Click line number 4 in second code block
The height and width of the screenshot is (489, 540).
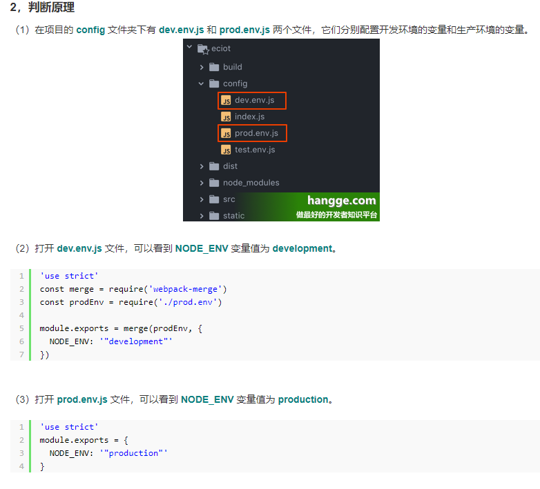(21, 466)
